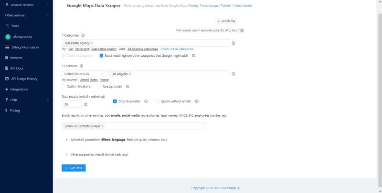Open the categories selection field
Image resolution: width=382 pixels, height=193 pixels.
(x=145, y=43)
